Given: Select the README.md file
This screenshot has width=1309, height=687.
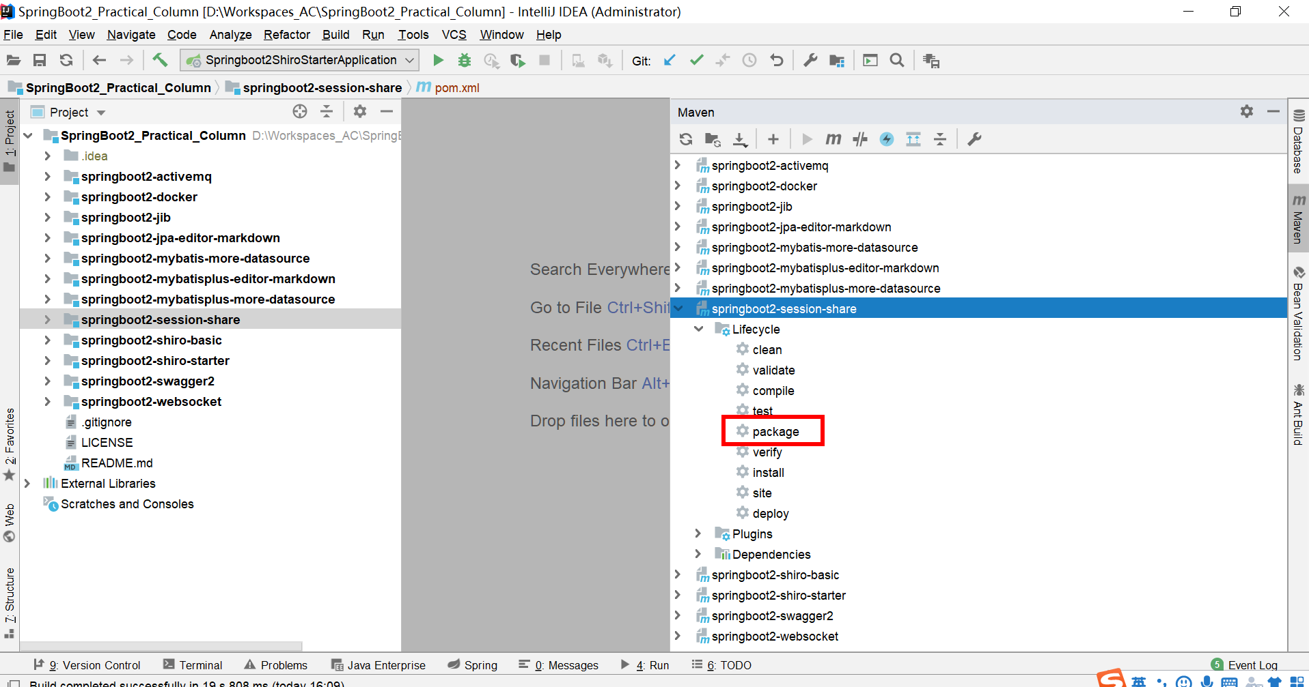Looking at the screenshot, I should (x=109, y=463).
